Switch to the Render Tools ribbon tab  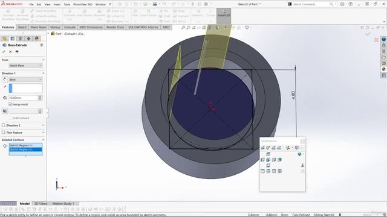point(115,27)
